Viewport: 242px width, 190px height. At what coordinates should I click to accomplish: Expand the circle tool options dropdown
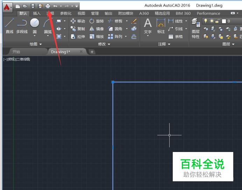click(35, 36)
